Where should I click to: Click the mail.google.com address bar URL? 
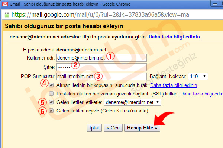[x=100, y=14]
